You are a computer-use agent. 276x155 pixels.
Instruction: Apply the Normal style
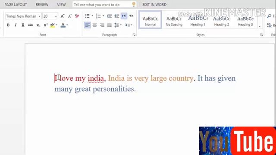(x=151, y=20)
